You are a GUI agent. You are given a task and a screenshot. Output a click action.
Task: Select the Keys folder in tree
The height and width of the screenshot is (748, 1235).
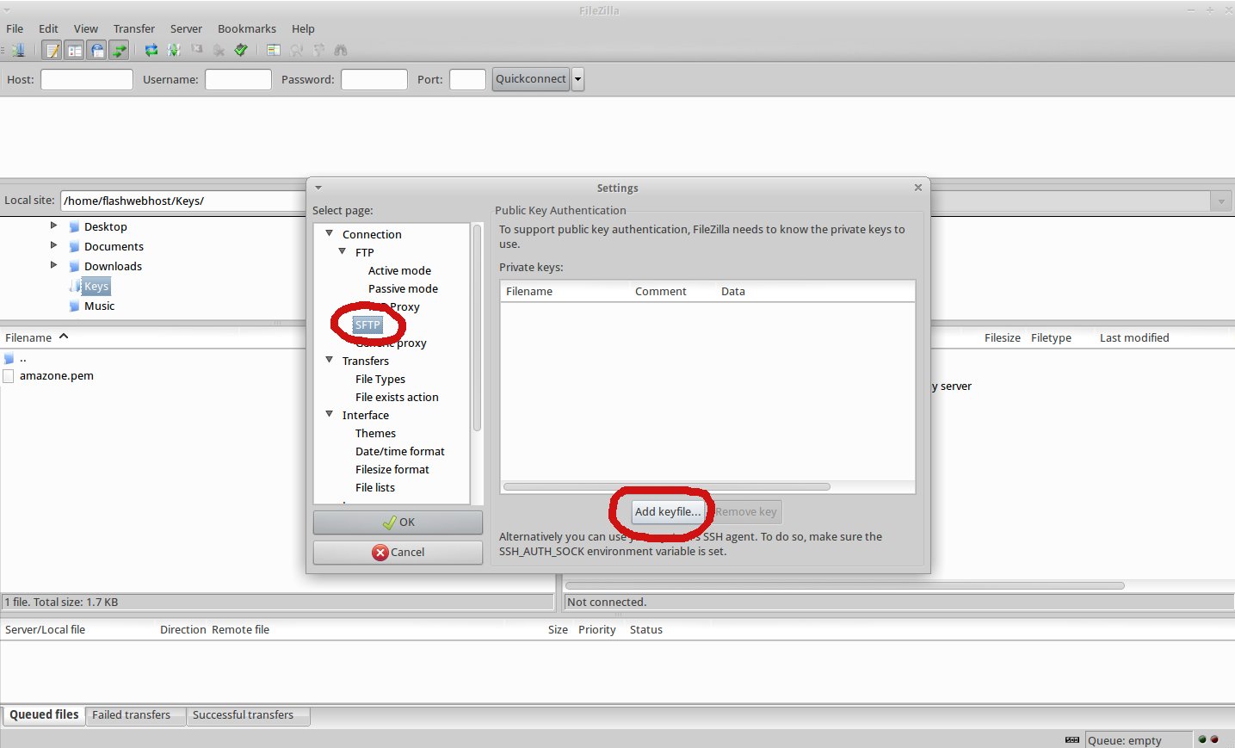(x=96, y=286)
